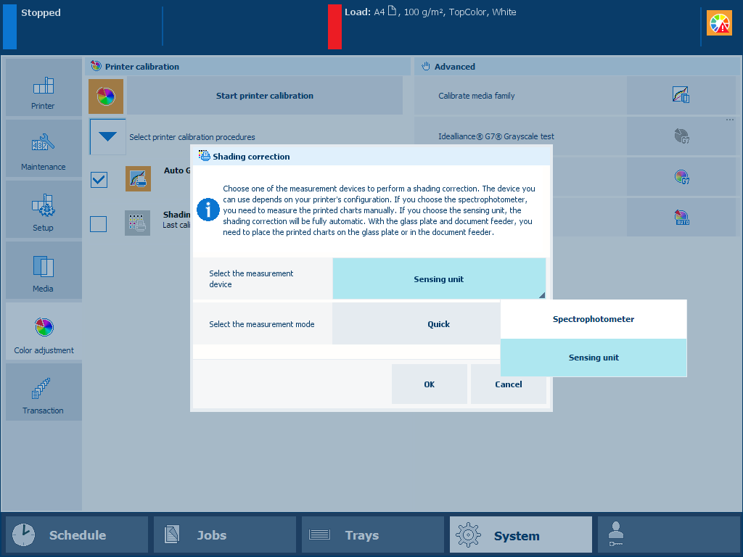Choose Sensing unit from the dropdown list
The height and width of the screenshot is (557, 743).
coord(593,358)
